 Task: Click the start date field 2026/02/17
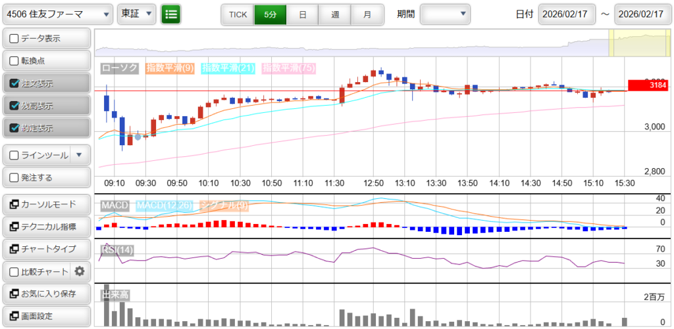(567, 14)
